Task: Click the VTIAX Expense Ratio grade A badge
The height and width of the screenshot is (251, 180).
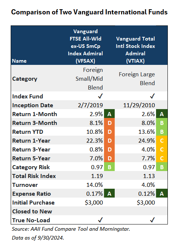Action: pyautogui.click(x=162, y=194)
